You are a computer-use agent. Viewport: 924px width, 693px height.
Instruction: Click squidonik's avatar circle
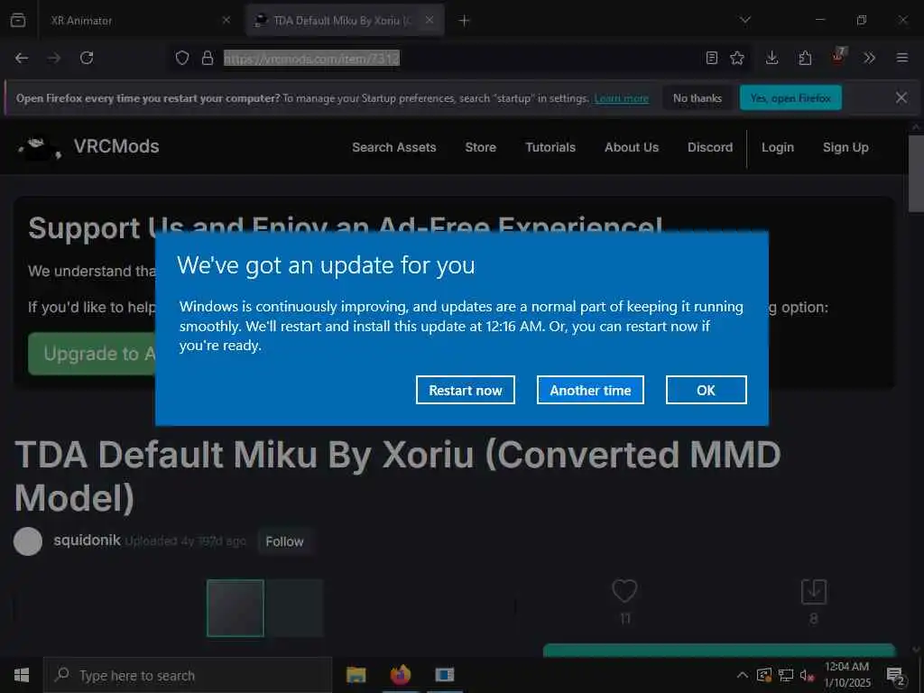28,541
